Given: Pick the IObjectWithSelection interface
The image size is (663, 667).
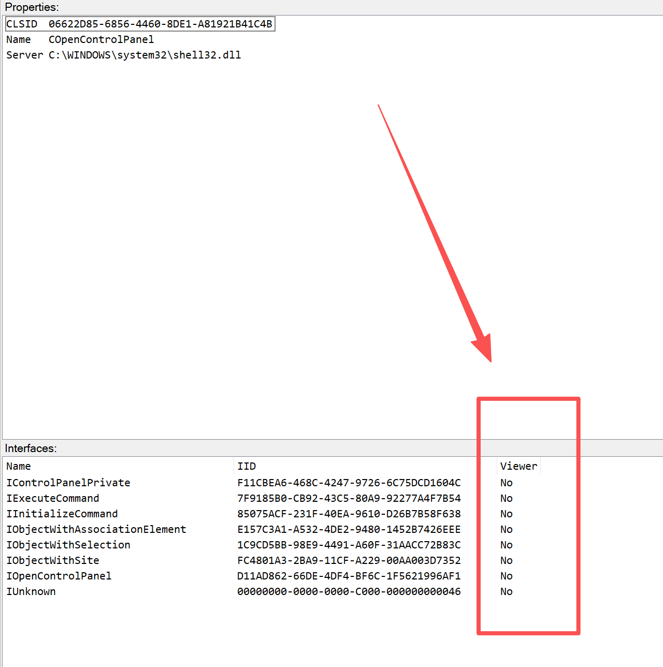Looking at the screenshot, I should pyautogui.click(x=68, y=545).
